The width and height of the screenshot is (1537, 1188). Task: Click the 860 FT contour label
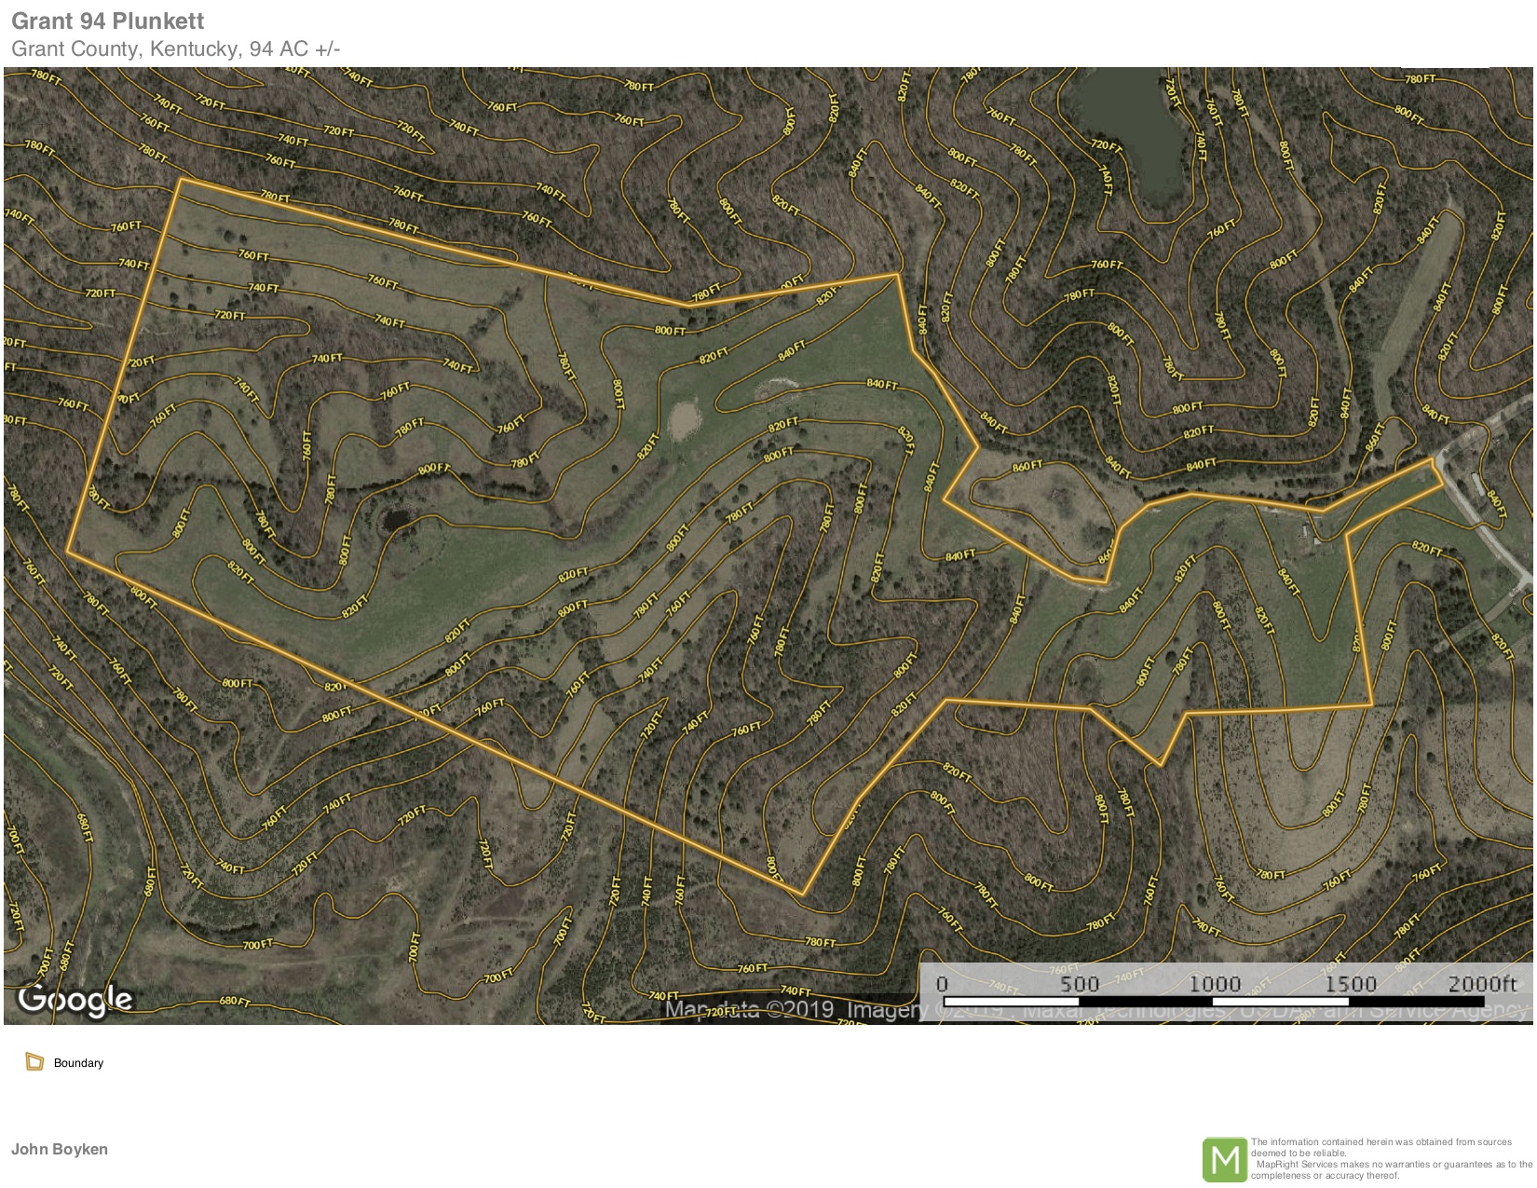click(1027, 466)
